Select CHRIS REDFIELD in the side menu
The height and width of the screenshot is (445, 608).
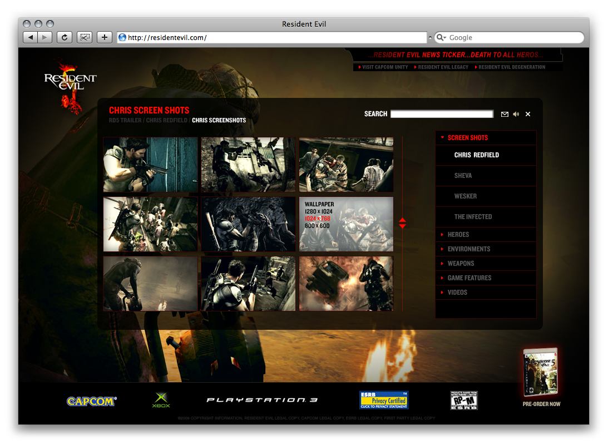tap(486, 155)
